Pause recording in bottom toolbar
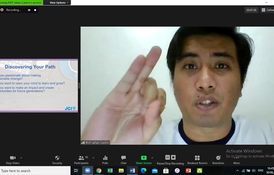Image resolution: width=274 pixels, height=175 pixels. [167, 157]
